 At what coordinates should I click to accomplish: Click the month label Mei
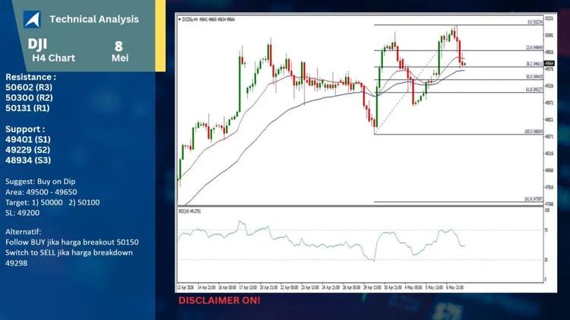pyautogui.click(x=120, y=58)
